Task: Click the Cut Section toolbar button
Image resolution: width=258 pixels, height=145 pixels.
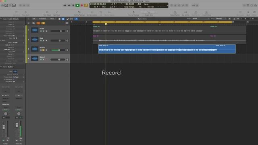Action: [x=185, y=13]
